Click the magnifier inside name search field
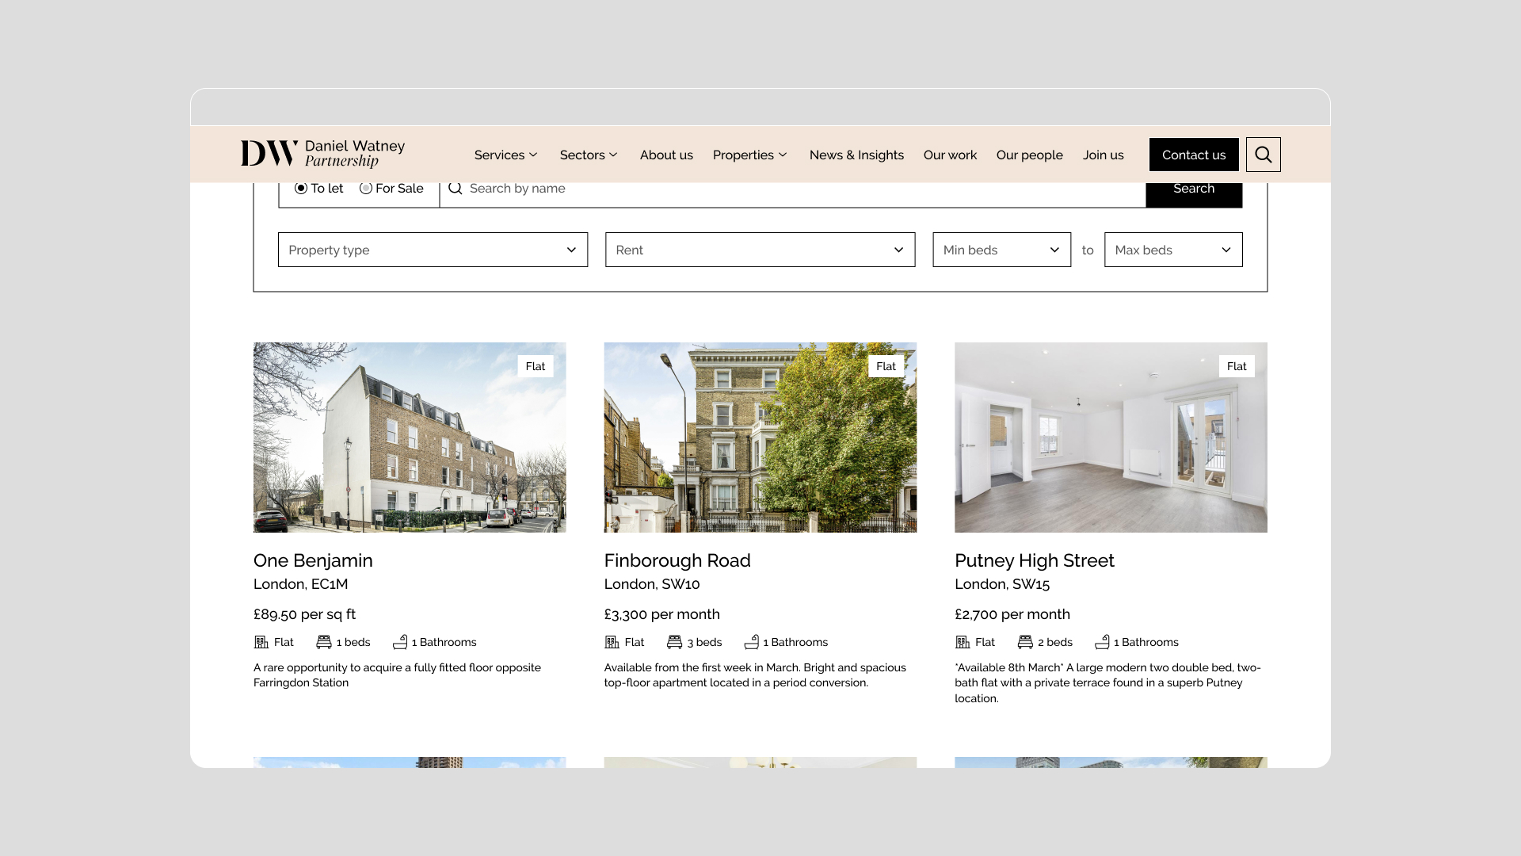Image resolution: width=1521 pixels, height=856 pixels. [456, 189]
